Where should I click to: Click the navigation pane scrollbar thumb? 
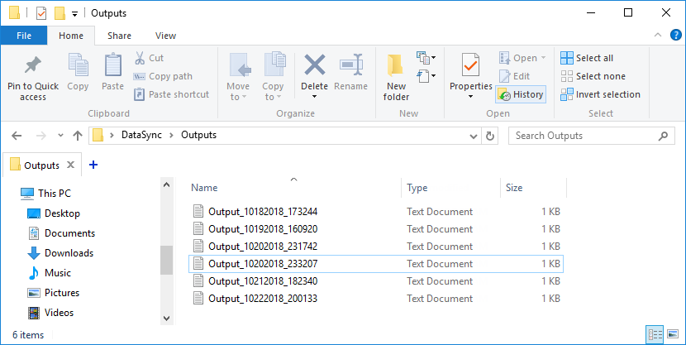[x=165, y=258]
